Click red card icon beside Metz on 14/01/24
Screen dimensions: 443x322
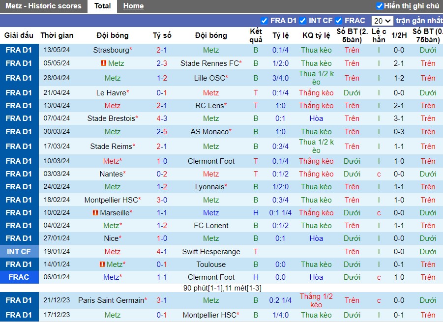coord(102,264)
